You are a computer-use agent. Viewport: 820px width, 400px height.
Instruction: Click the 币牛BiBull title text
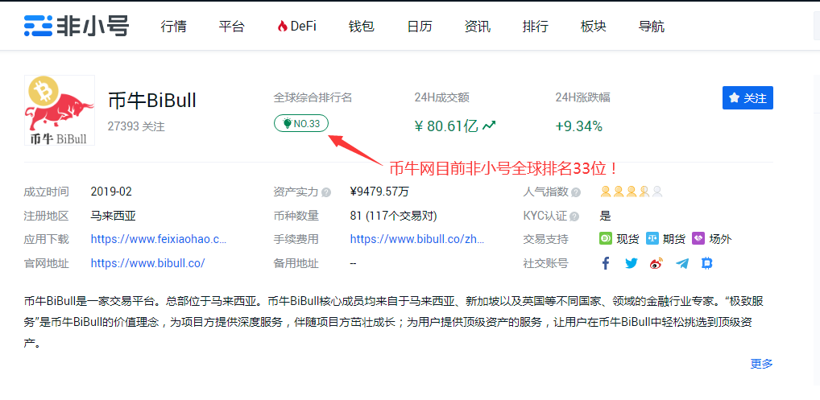click(x=152, y=100)
